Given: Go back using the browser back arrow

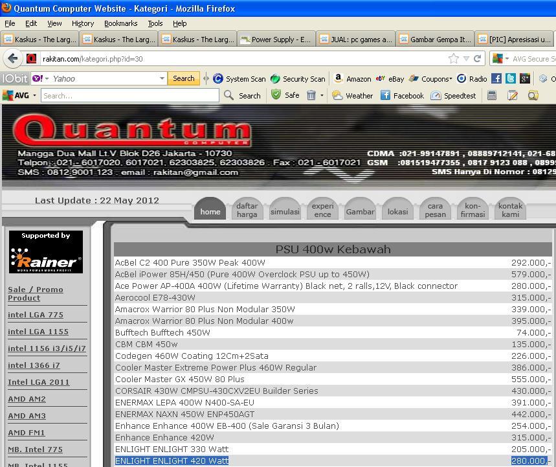Looking at the screenshot, I should [13, 58].
